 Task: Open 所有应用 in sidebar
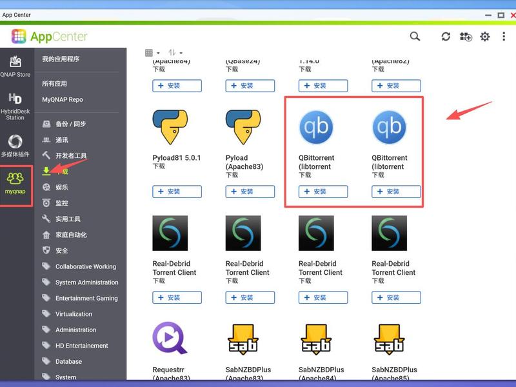click(x=54, y=84)
